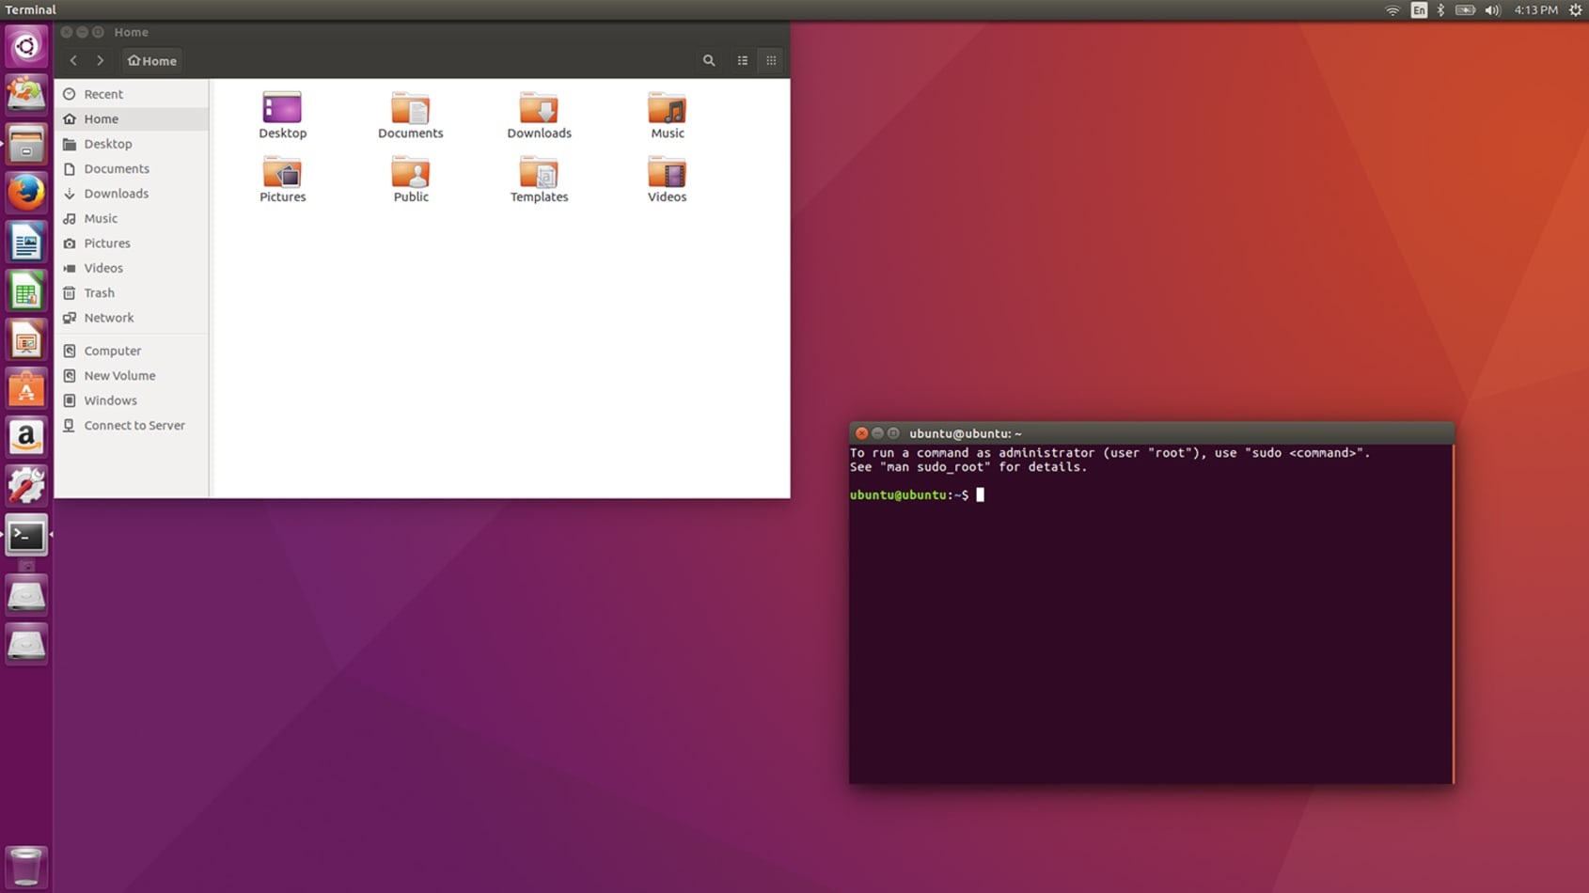The image size is (1589, 893).
Task: Open the keyboard layout indicator showing En
Action: pyautogui.click(x=1419, y=10)
